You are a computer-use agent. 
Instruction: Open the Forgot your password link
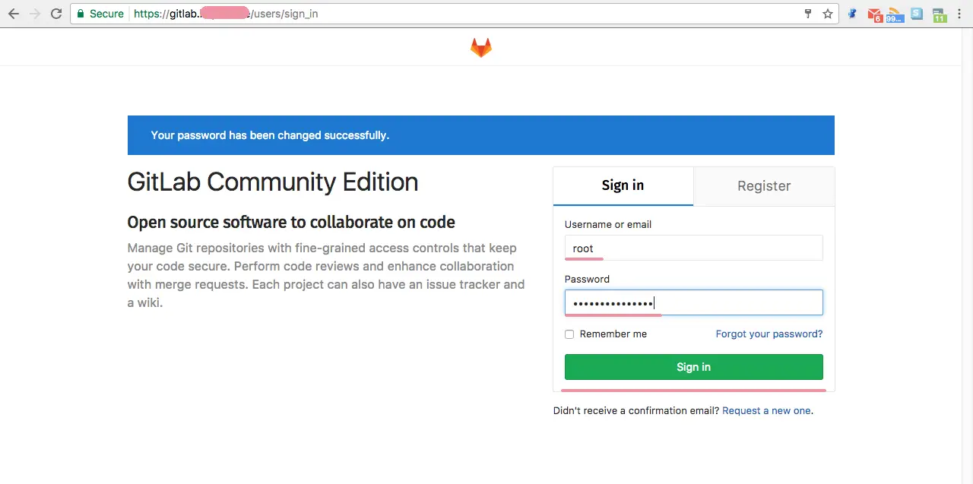pyautogui.click(x=769, y=334)
